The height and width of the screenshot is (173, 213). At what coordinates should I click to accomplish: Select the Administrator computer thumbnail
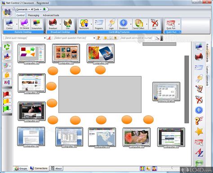pos(166,92)
